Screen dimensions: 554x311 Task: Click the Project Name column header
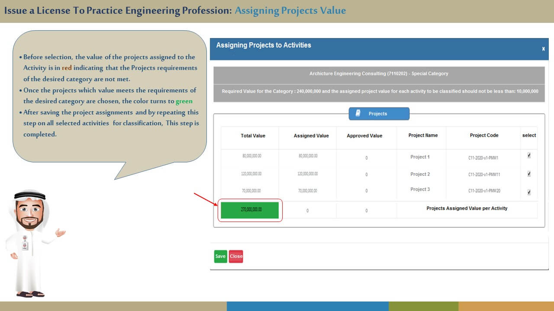tap(423, 135)
